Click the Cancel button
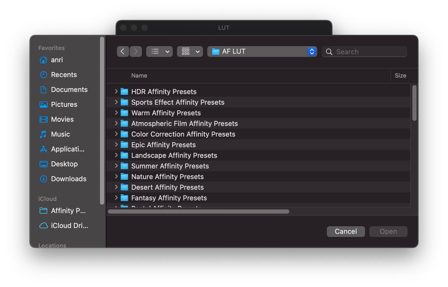The width and height of the screenshot is (448, 287). point(346,231)
